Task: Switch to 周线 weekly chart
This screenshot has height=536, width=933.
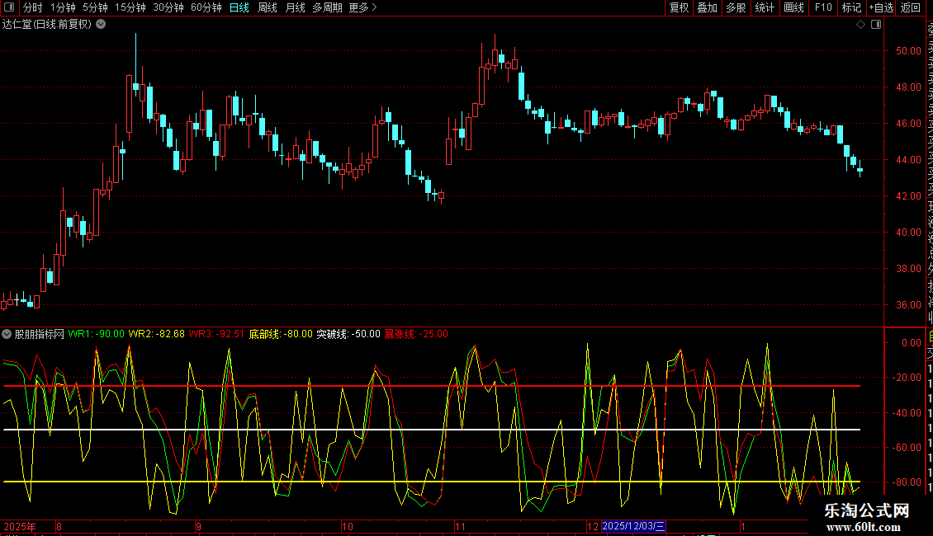Action: 268,7
